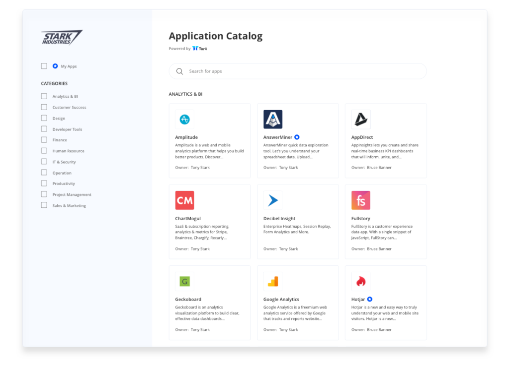Click the Amplitude description text
The width and height of the screenshot is (509, 367).
(x=209, y=151)
